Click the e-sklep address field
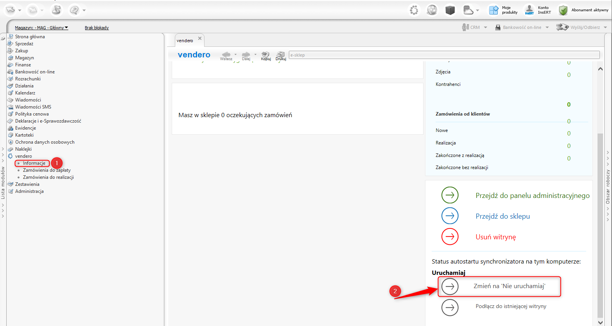The height and width of the screenshot is (326, 612). coord(444,55)
